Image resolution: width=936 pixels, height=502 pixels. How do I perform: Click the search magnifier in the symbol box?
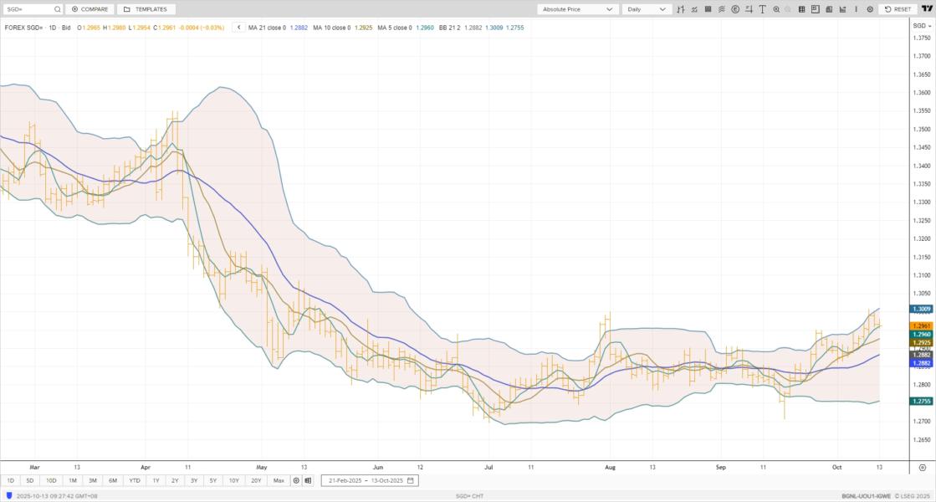pyautogui.click(x=58, y=9)
